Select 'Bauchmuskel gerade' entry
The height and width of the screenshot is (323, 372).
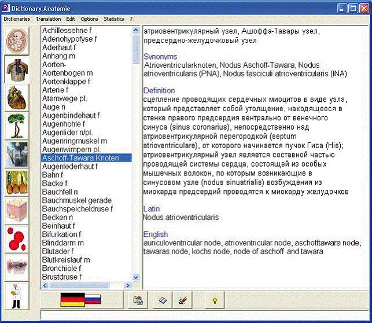pos(77,200)
